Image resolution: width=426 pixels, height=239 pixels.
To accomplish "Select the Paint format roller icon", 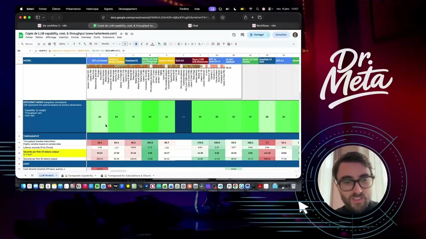I will (x=55, y=44).
